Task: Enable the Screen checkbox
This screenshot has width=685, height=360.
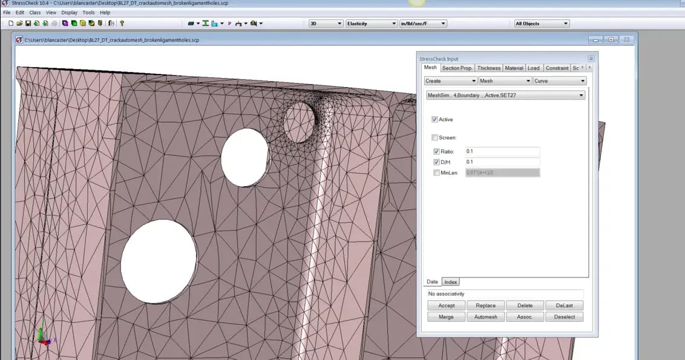Action: click(434, 137)
